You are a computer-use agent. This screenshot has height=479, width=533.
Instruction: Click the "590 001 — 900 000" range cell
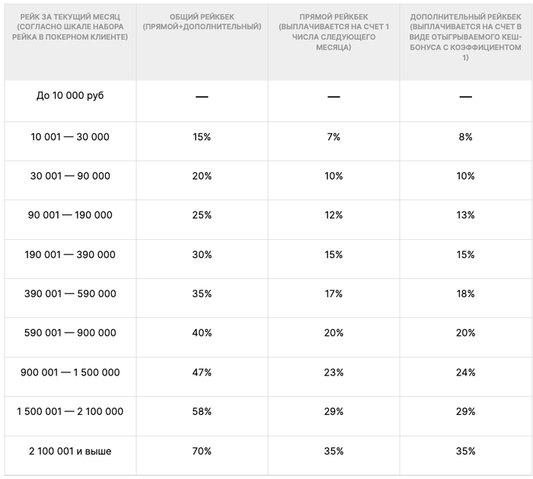70,333
